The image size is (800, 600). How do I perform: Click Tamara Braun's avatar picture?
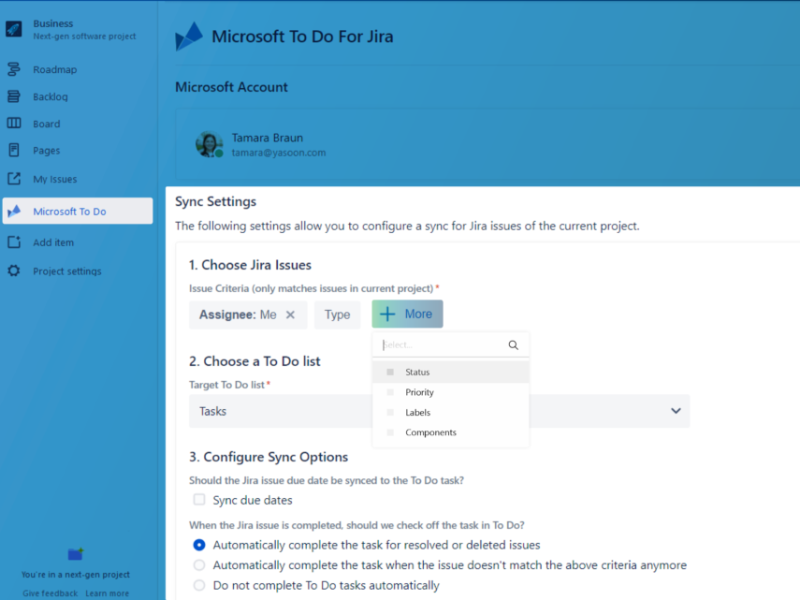click(210, 144)
